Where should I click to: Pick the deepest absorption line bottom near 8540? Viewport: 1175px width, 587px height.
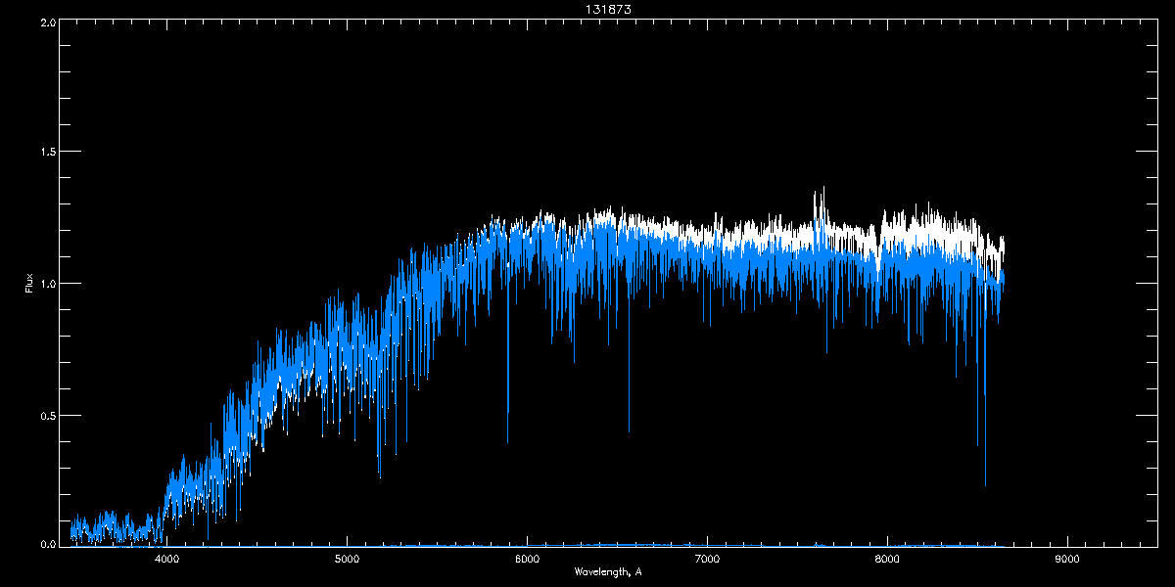[985, 484]
